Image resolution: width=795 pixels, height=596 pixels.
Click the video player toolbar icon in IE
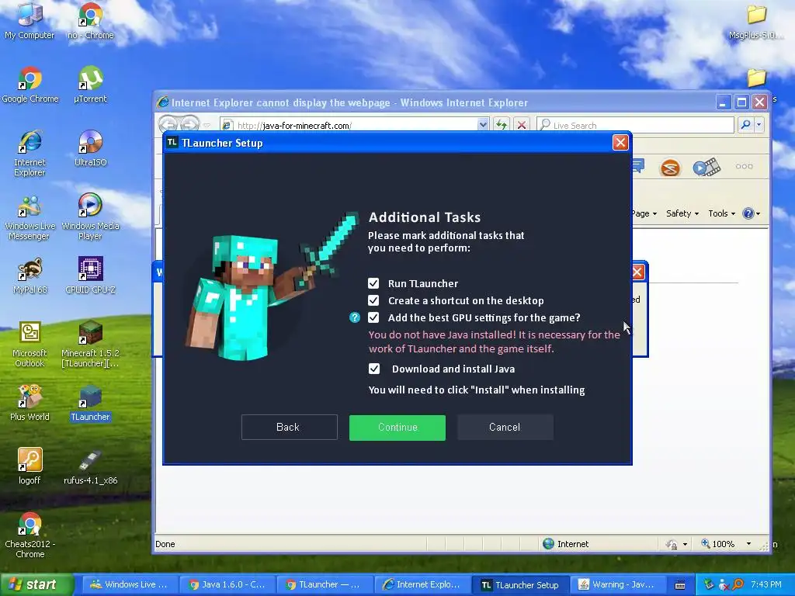[706, 167]
